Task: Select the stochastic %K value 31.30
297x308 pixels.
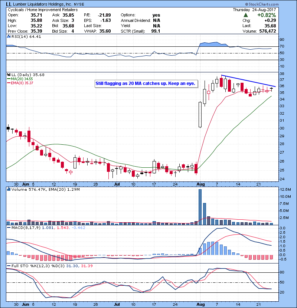Action: point(72,266)
